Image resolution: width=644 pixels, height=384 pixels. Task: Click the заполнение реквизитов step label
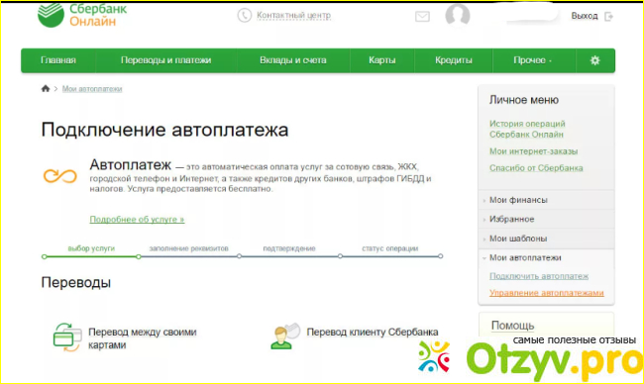coord(188,248)
